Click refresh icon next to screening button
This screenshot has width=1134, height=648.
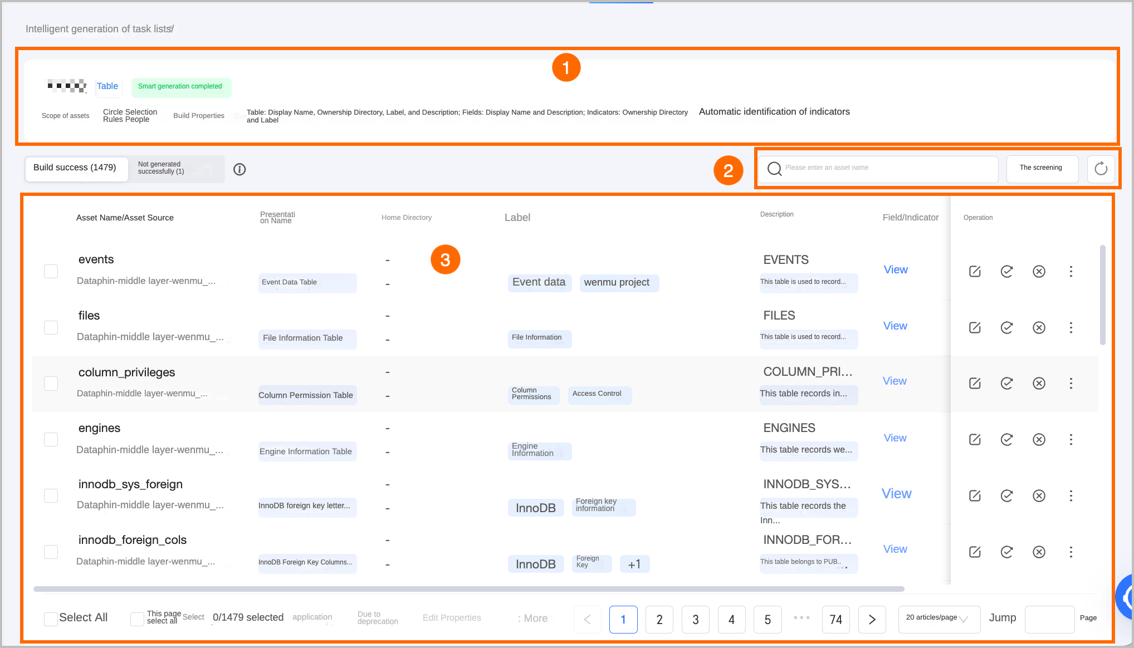point(1101,169)
